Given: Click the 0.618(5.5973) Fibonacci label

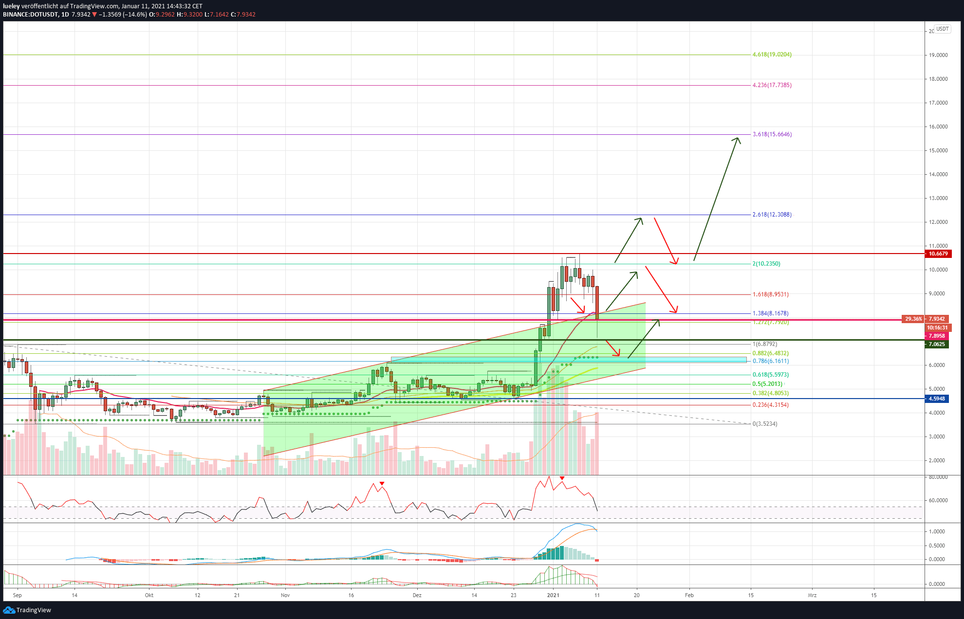Looking at the screenshot, I should [770, 375].
